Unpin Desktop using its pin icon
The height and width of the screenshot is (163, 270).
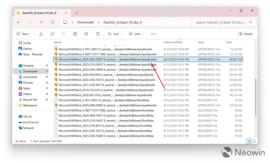click(x=47, y=66)
